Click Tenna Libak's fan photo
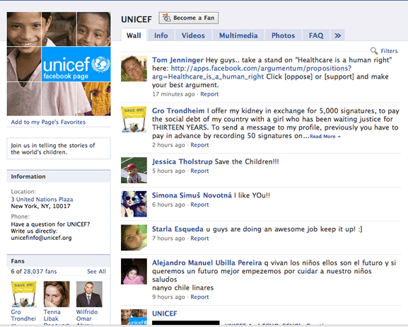Screen dimensions: 408x327 coord(57,294)
